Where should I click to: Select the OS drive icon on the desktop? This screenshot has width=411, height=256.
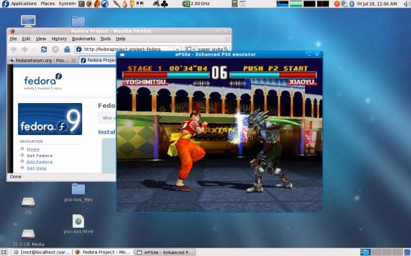click(28, 206)
